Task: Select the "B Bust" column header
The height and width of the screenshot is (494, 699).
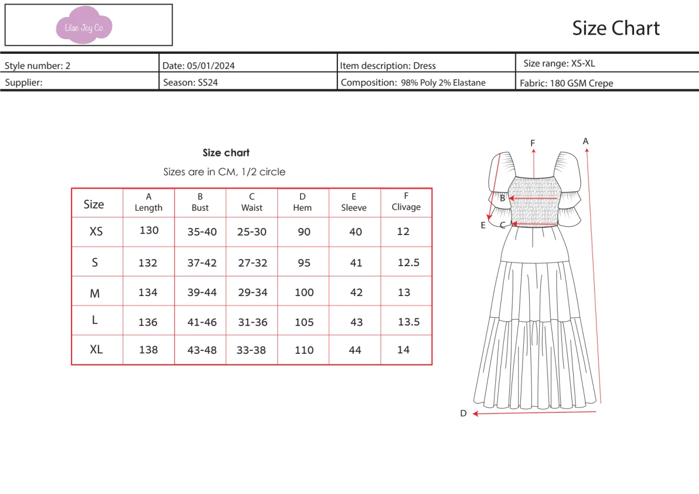Action: 200,202
